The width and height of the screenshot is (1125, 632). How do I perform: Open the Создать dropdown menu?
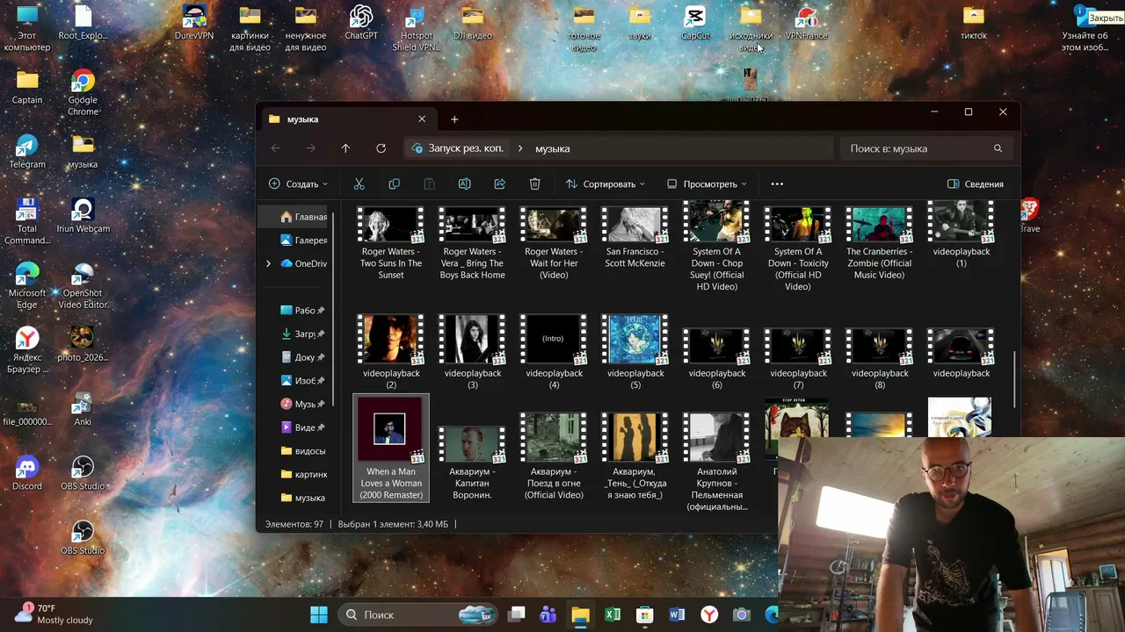pos(298,184)
